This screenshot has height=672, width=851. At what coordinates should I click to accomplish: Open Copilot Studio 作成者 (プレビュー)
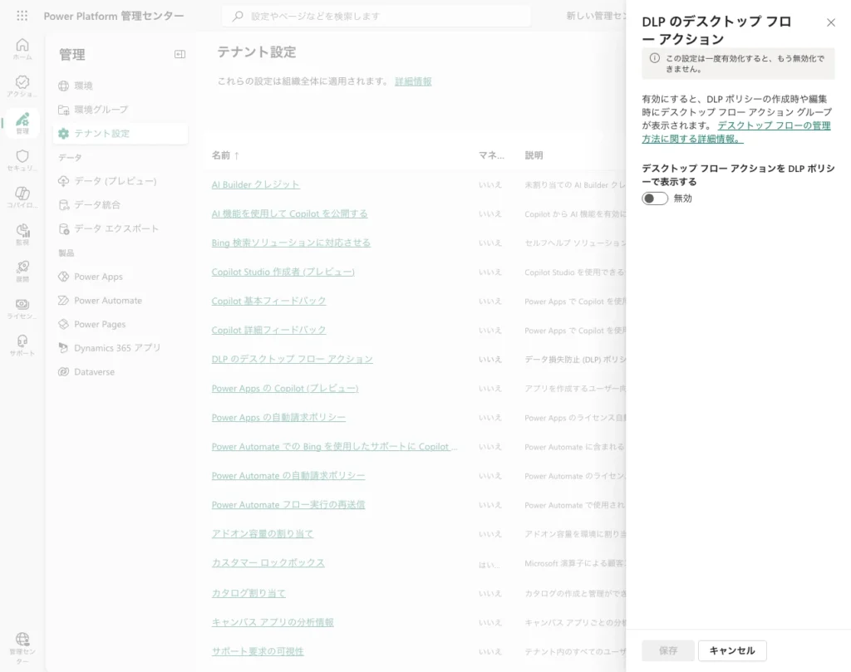(283, 272)
